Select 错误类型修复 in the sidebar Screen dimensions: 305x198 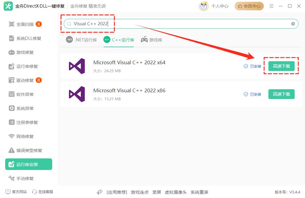pos(25,150)
